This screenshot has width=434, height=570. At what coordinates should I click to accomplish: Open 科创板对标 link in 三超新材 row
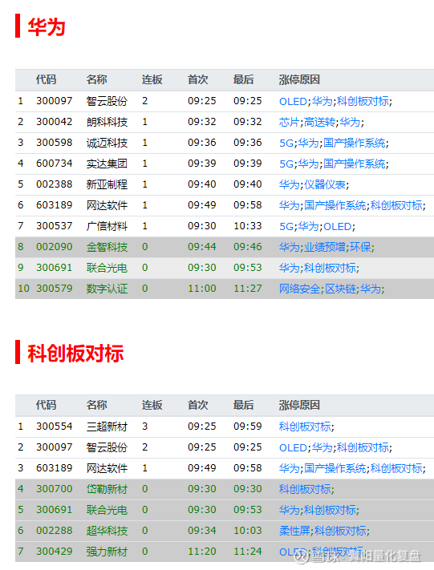coord(305,426)
